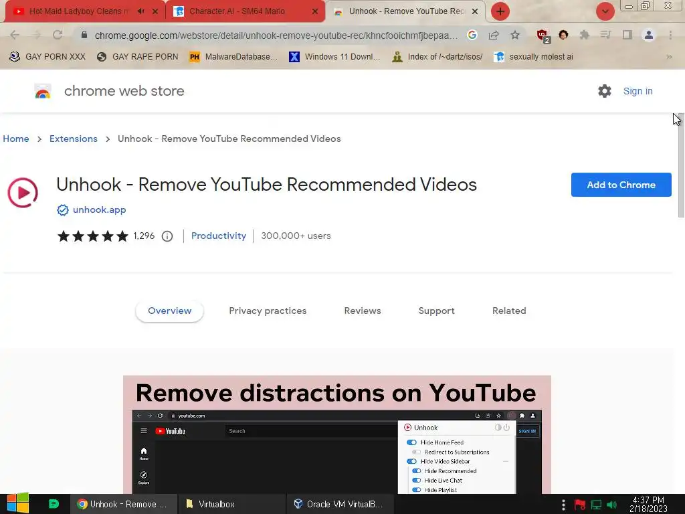The image size is (685, 514).
Task: Click the Unhook extension logo icon
Action: click(23, 192)
